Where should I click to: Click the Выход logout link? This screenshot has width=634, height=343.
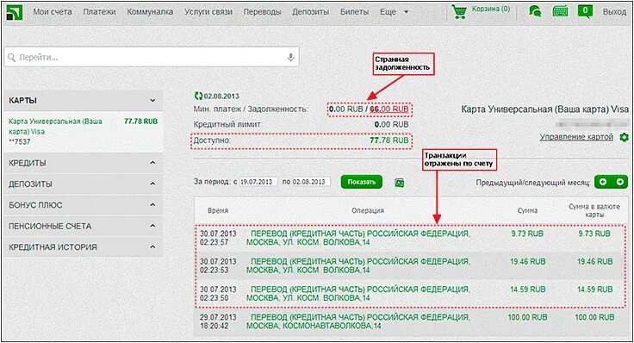pyautogui.click(x=614, y=12)
